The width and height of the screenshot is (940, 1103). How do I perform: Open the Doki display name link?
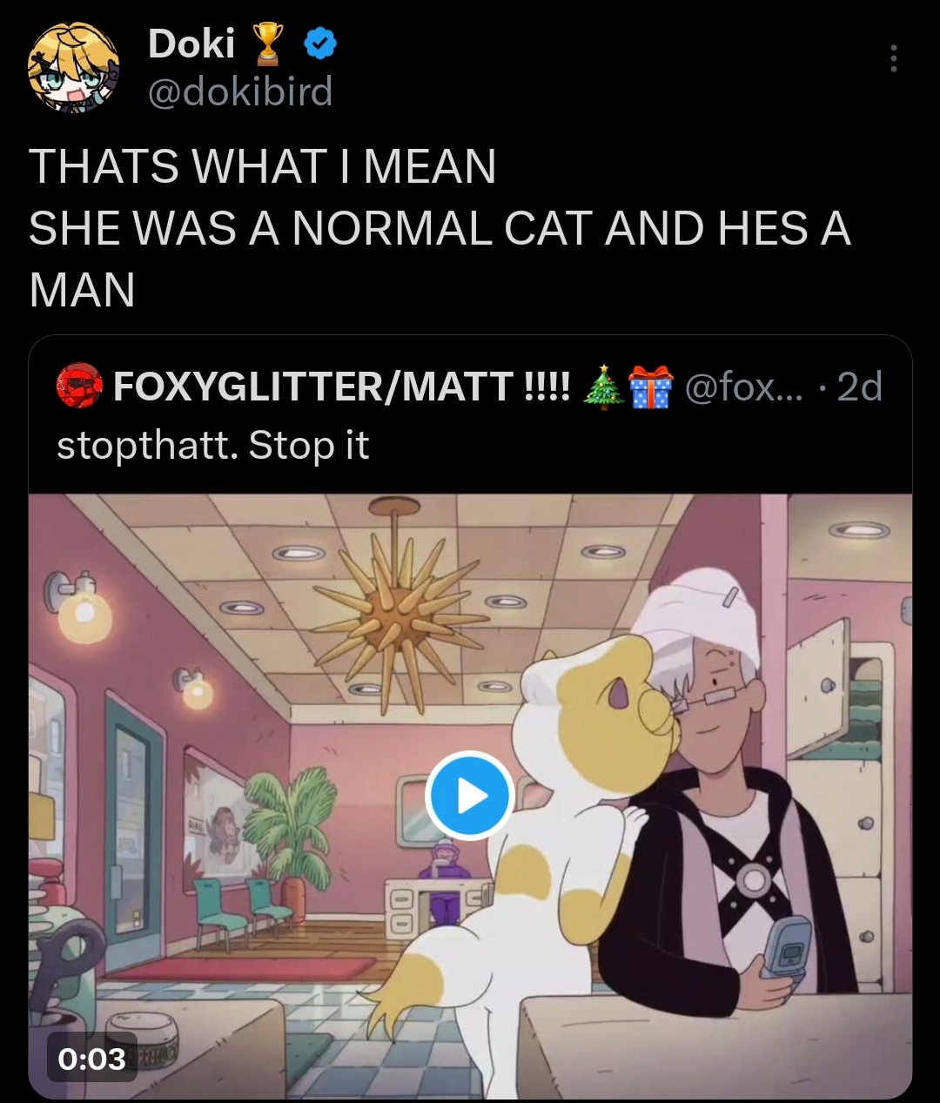[x=191, y=44]
